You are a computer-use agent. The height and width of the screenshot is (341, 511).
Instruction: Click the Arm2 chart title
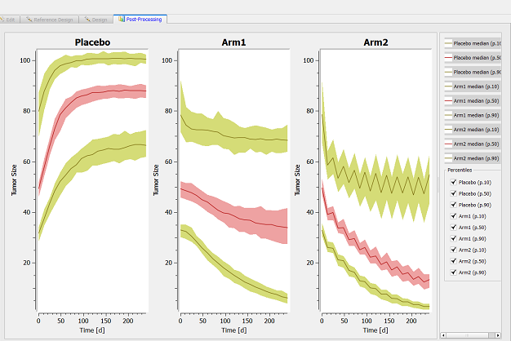(377, 41)
